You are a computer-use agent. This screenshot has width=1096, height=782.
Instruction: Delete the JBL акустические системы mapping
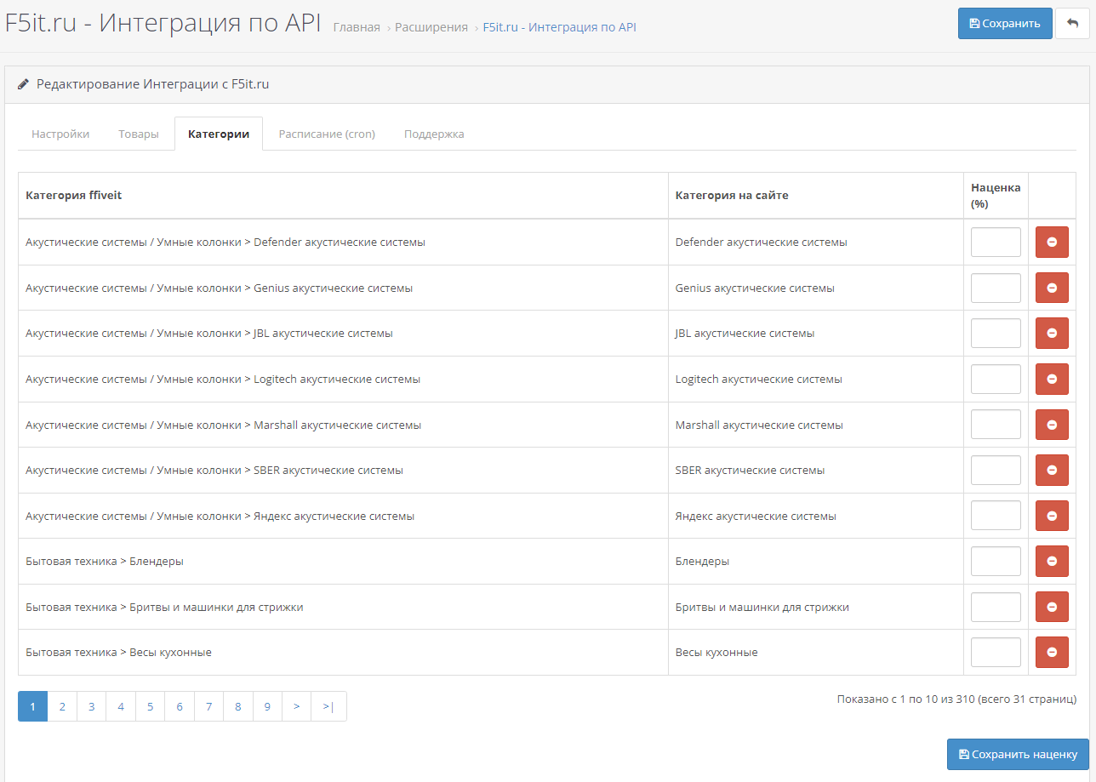pyautogui.click(x=1052, y=334)
